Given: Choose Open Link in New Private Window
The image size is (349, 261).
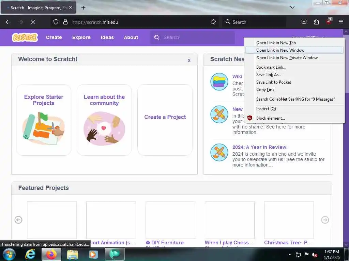Looking at the screenshot, I should pyautogui.click(x=294, y=58).
